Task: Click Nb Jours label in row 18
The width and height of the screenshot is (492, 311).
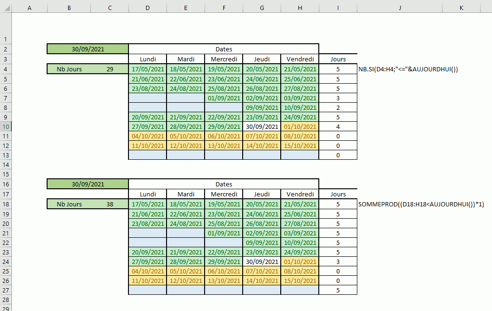Action: pyautogui.click(x=69, y=204)
